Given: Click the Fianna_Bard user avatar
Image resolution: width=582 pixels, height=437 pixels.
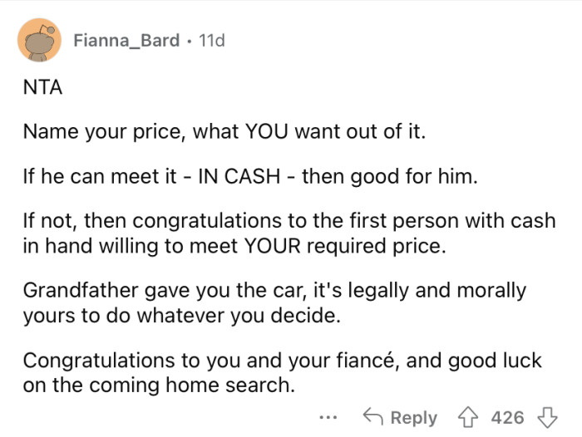Looking at the screenshot, I should (x=39, y=40).
